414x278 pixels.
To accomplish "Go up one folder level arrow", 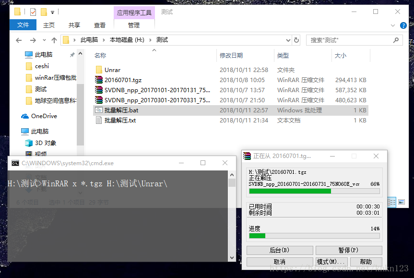I will pyautogui.click(x=54, y=40).
